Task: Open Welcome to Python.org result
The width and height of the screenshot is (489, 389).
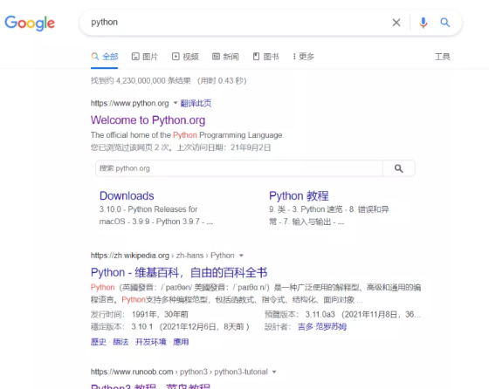Action: pyautogui.click(x=148, y=120)
